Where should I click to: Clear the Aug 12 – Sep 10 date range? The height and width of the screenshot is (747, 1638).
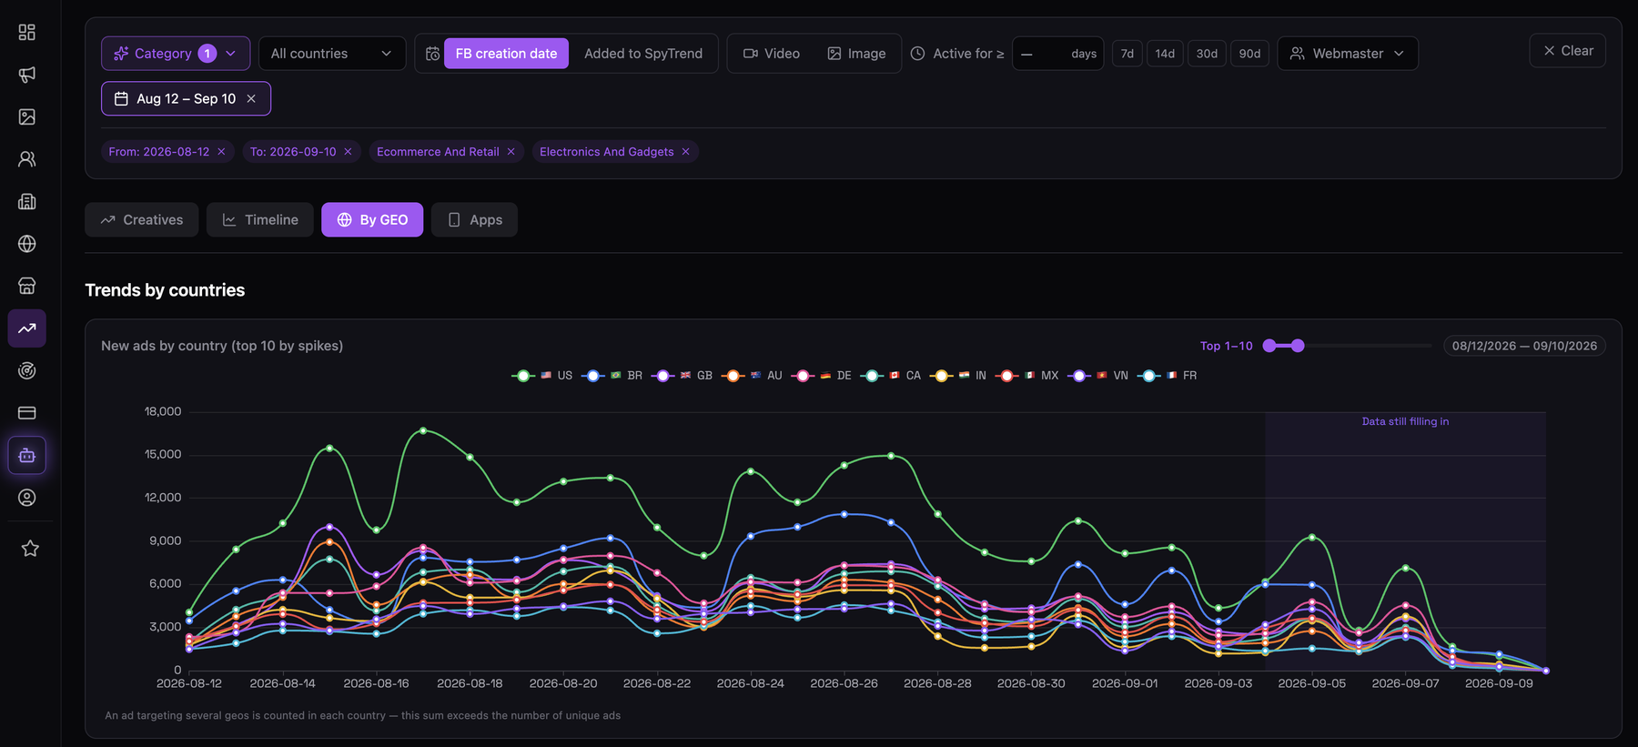pyautogui.click(x=251, y=98)
